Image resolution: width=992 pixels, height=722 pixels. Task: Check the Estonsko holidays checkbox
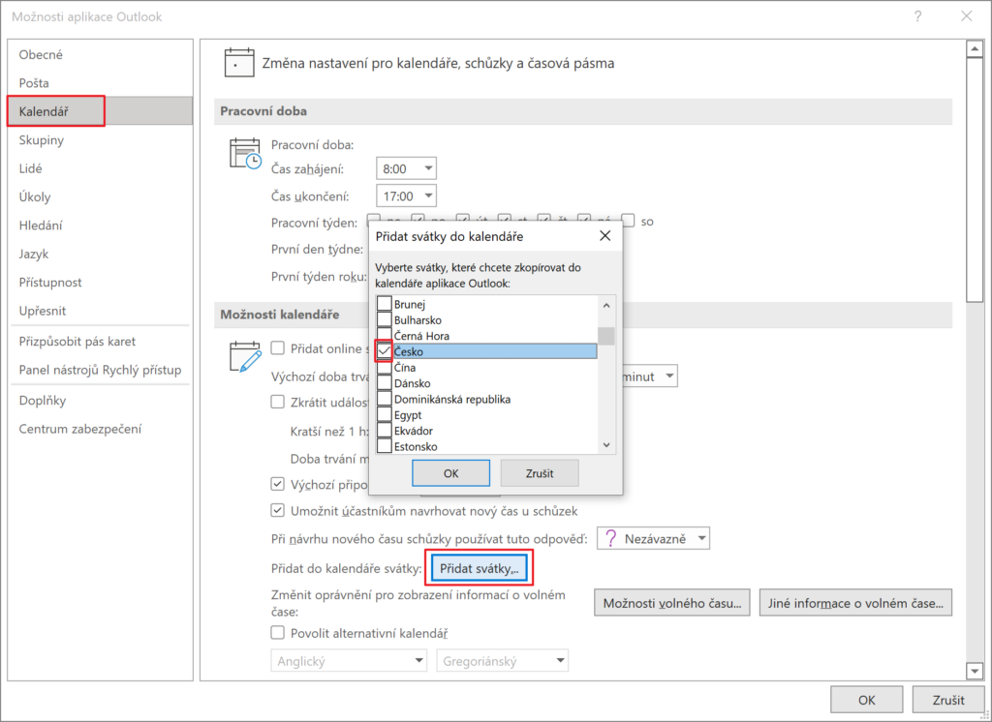(384, 446)
